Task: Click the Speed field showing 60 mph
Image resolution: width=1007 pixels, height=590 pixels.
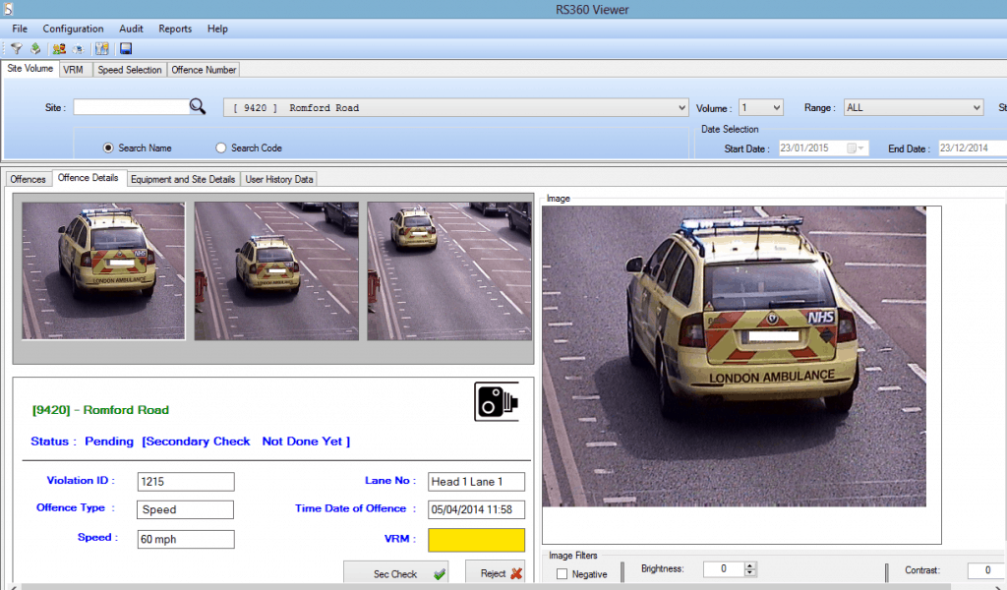Action: click(x=186, y=539)
